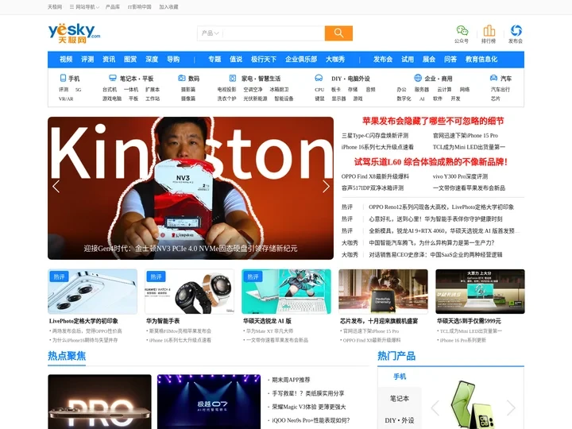Open the Kingston NV3 banner caption
Screen dimensions: 572x429
pyautogui.click(x=191, y=249)
